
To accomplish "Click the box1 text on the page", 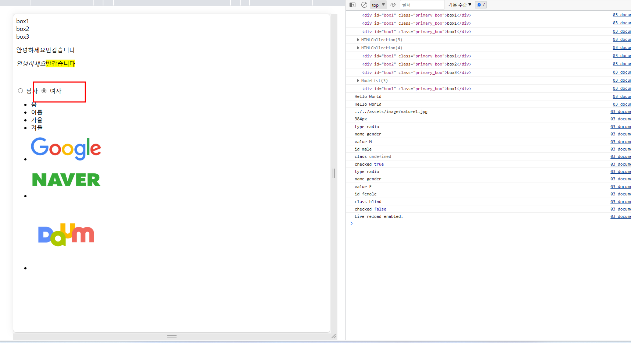I will (22, 21).
